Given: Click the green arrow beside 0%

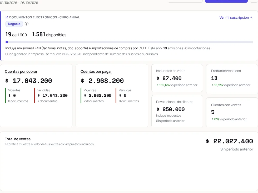Looking at the screenshot, I should 213,119.
